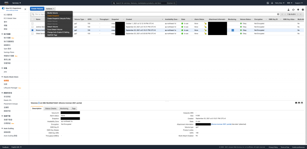Open the Mark_Hsw account dropdown
This screenshot has height=149, width=307.
[280, 3]
